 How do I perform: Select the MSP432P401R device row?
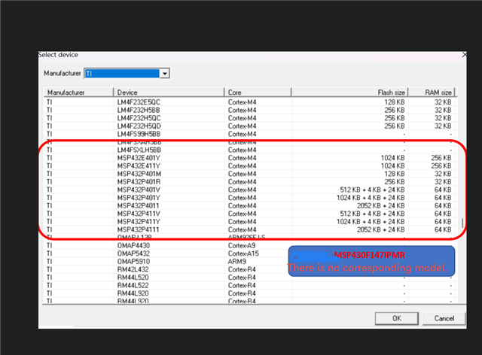pos(250,182)
